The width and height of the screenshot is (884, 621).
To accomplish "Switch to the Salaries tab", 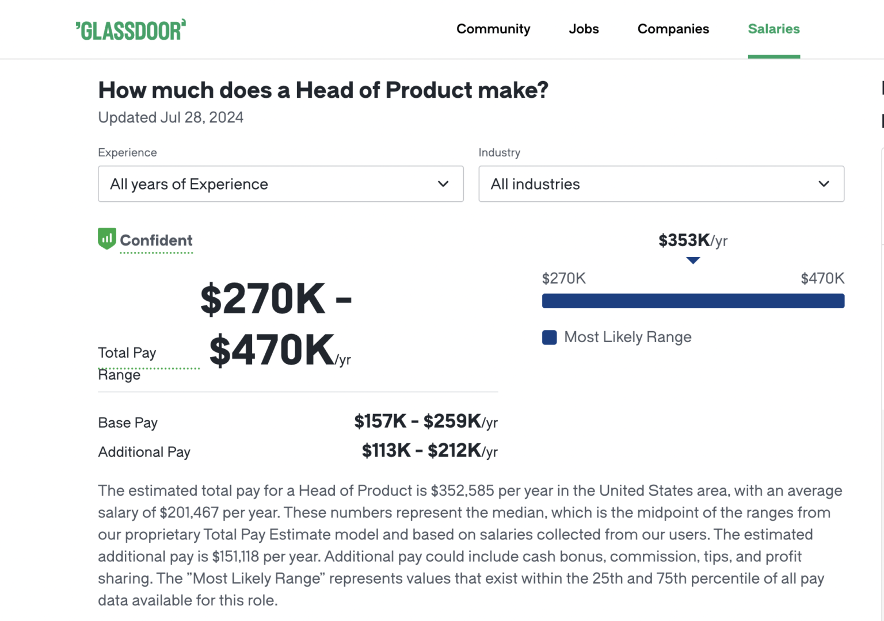I will click(x=773, y=29).
